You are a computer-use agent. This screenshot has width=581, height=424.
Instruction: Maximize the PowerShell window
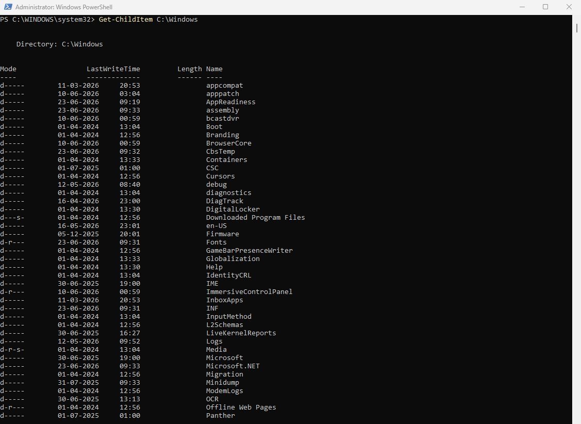coord(545,7)
